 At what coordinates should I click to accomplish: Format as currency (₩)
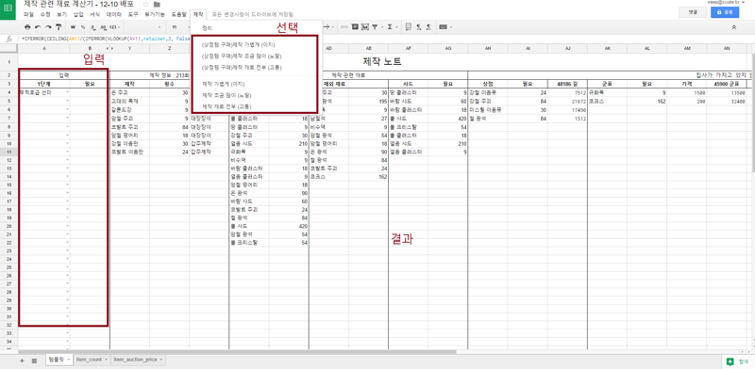coord(73,27)
